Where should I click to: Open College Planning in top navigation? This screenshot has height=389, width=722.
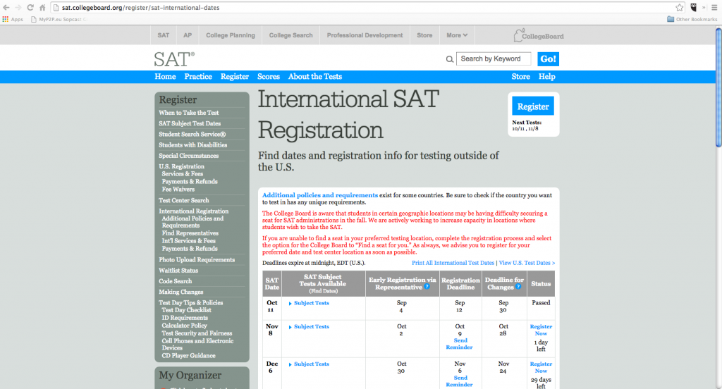(x=231, y=35)
